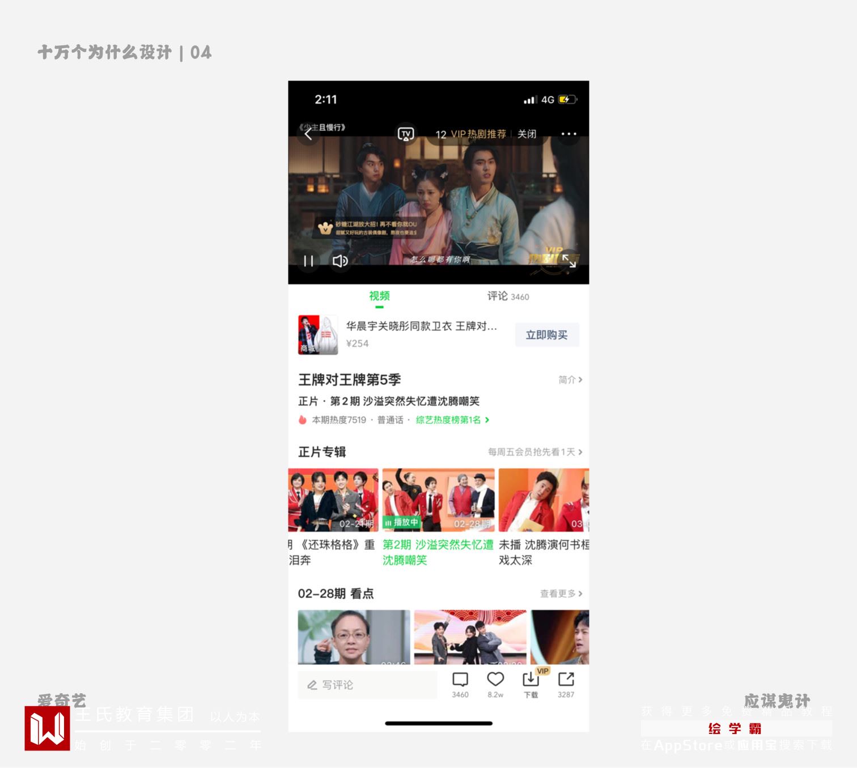Mute the video with the speaker icon
857x768 pixels.
[x=340, y=261]
